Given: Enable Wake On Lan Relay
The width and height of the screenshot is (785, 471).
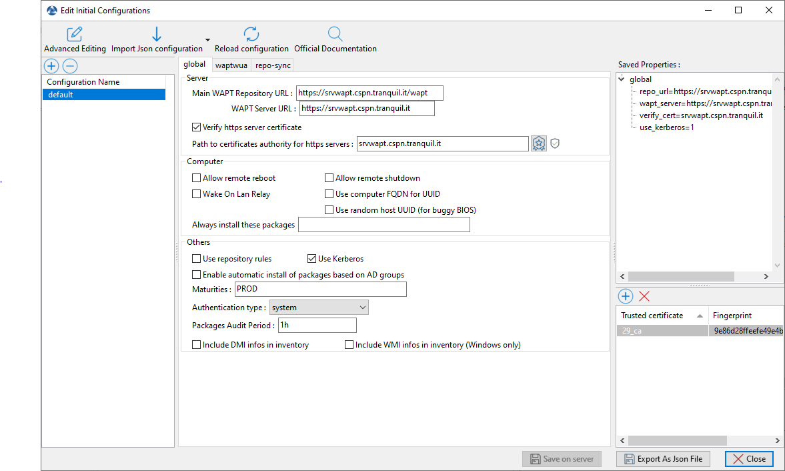Looking at the screenshot, I should (196, 193).
